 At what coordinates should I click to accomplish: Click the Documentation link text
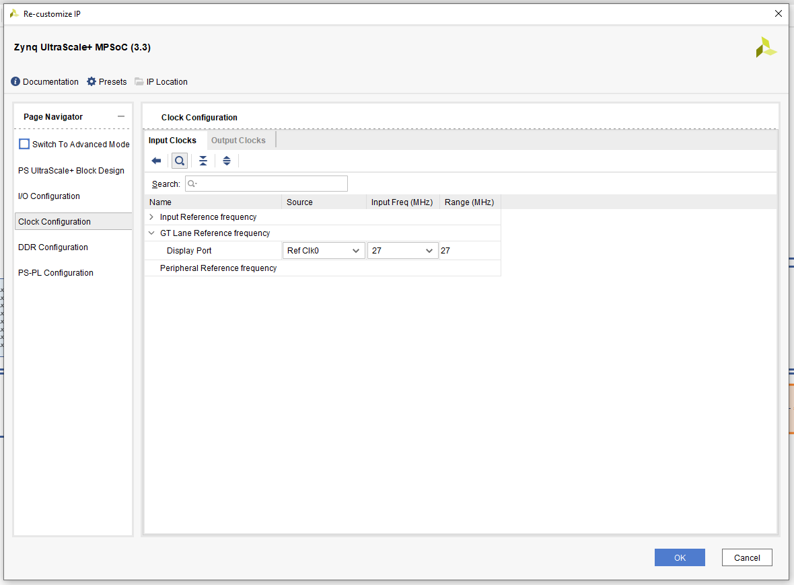(x=50, y=82)
